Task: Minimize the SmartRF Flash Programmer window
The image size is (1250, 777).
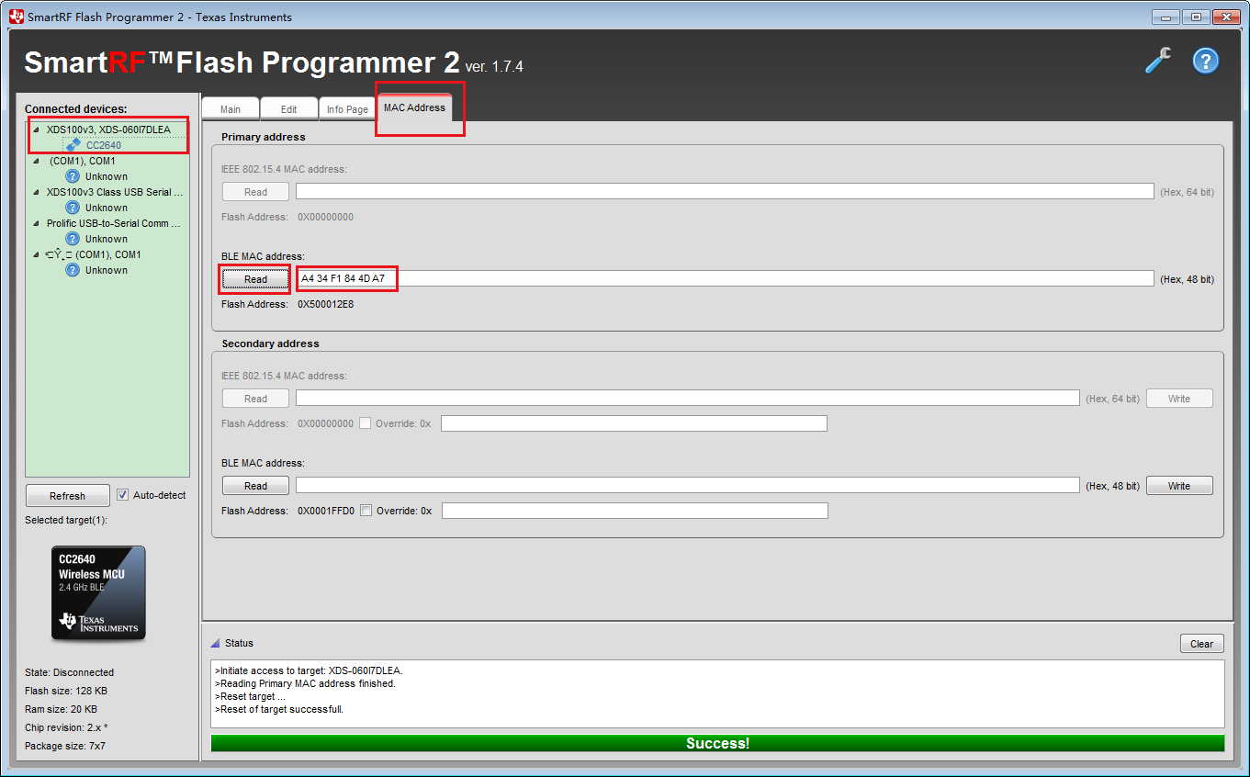Action: [x=1166, y=17]
